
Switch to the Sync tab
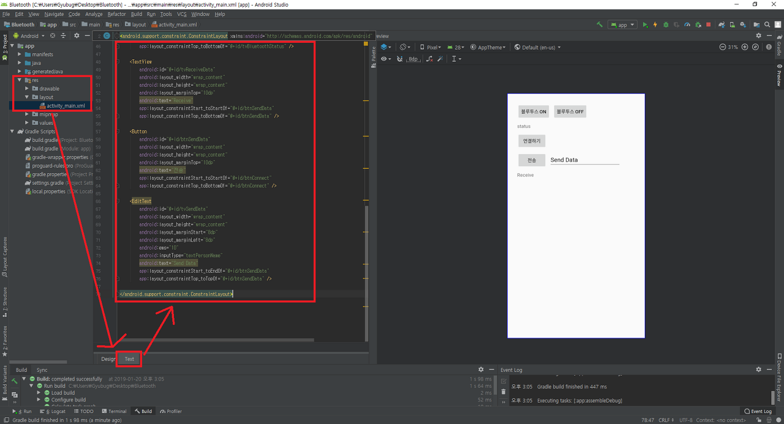(42, 370)
